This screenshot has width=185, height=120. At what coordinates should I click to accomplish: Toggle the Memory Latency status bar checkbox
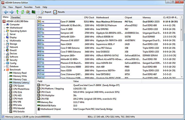click(x=3, y=117)
